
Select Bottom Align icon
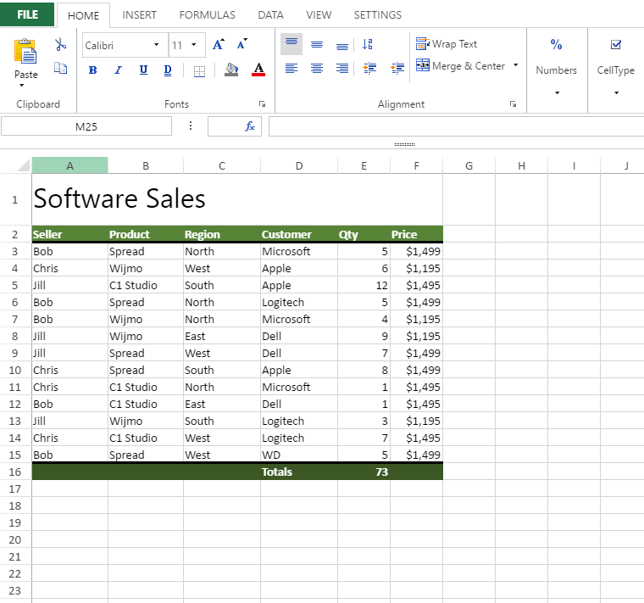342,46
